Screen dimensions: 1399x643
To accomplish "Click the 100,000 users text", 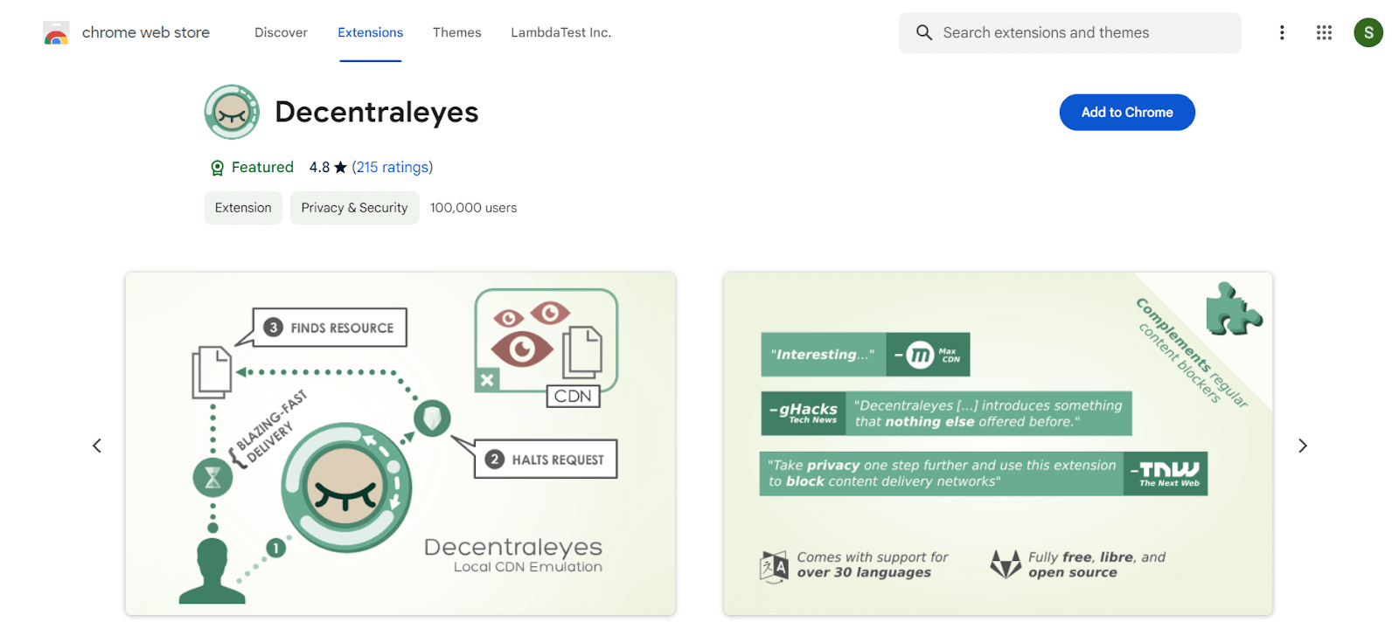I will 473,208.
